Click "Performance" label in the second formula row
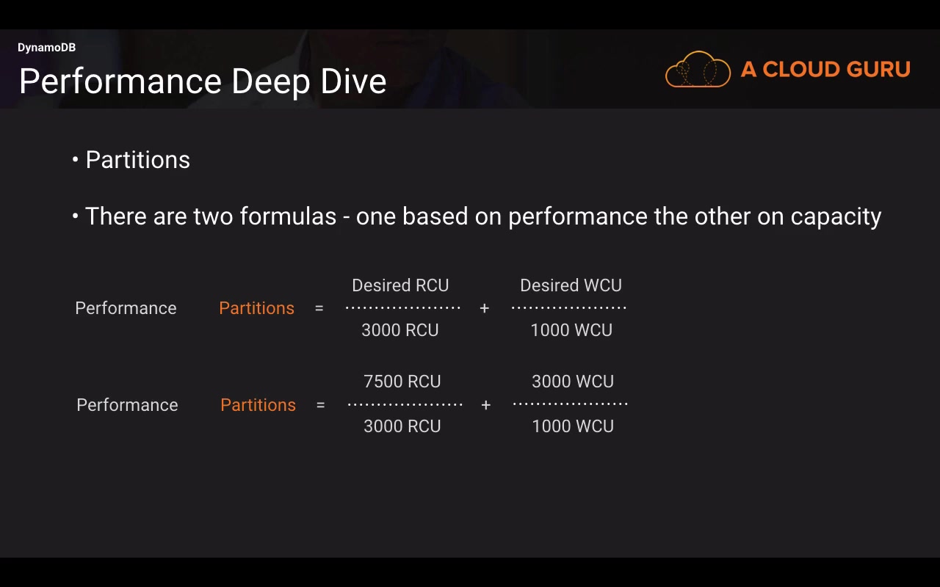 (x=127, y=405)
